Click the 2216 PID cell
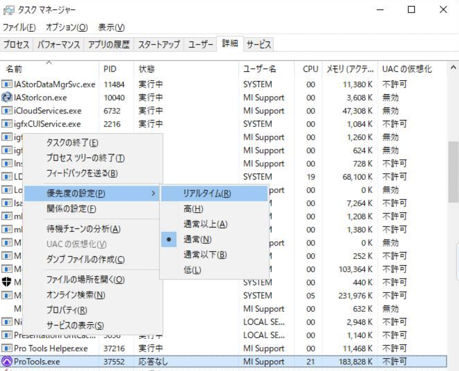 pyautogui.click(x=112, y=124)
